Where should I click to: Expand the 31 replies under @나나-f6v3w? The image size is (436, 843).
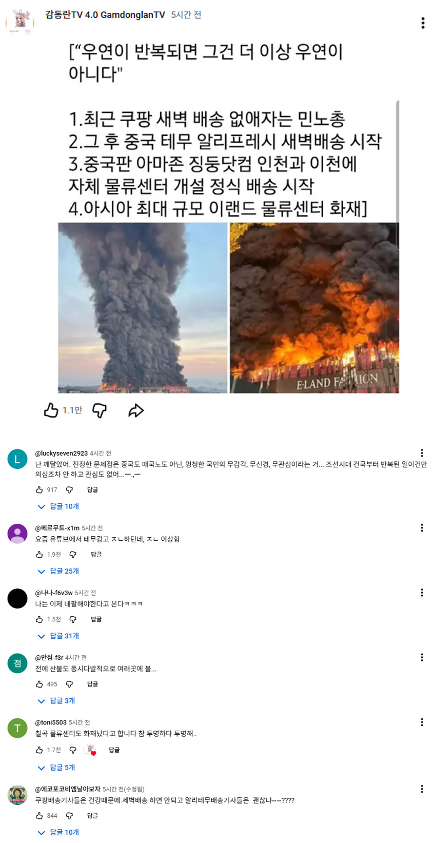pyautogui.click(x=58, y=636)
